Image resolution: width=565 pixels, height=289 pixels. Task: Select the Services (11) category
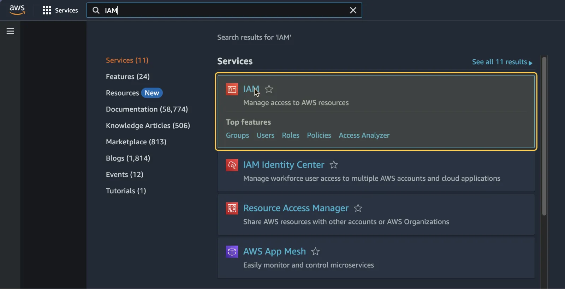[127, 60]
